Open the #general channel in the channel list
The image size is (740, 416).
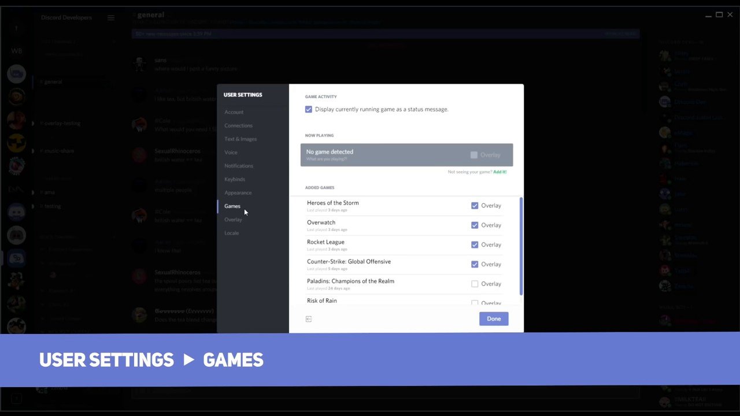pyautogui.click(x=52, y=82)
